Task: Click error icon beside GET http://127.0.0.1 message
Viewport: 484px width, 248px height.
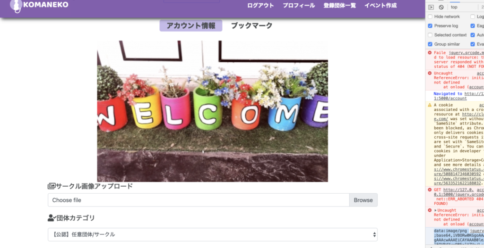Action: pos(430,190)
